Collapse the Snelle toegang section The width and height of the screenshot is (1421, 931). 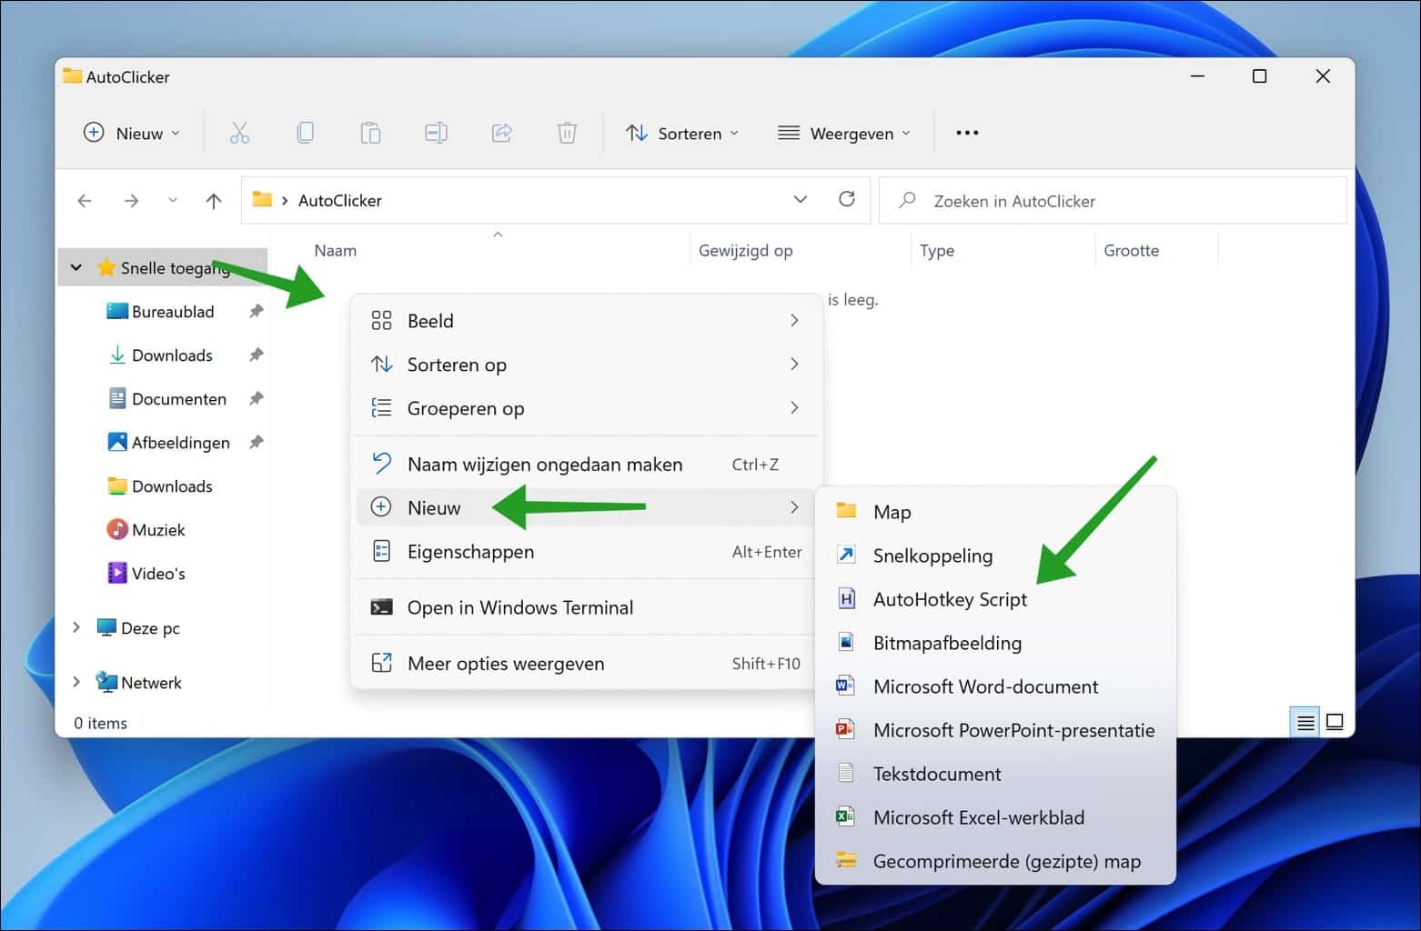click(x=76, y=267)
